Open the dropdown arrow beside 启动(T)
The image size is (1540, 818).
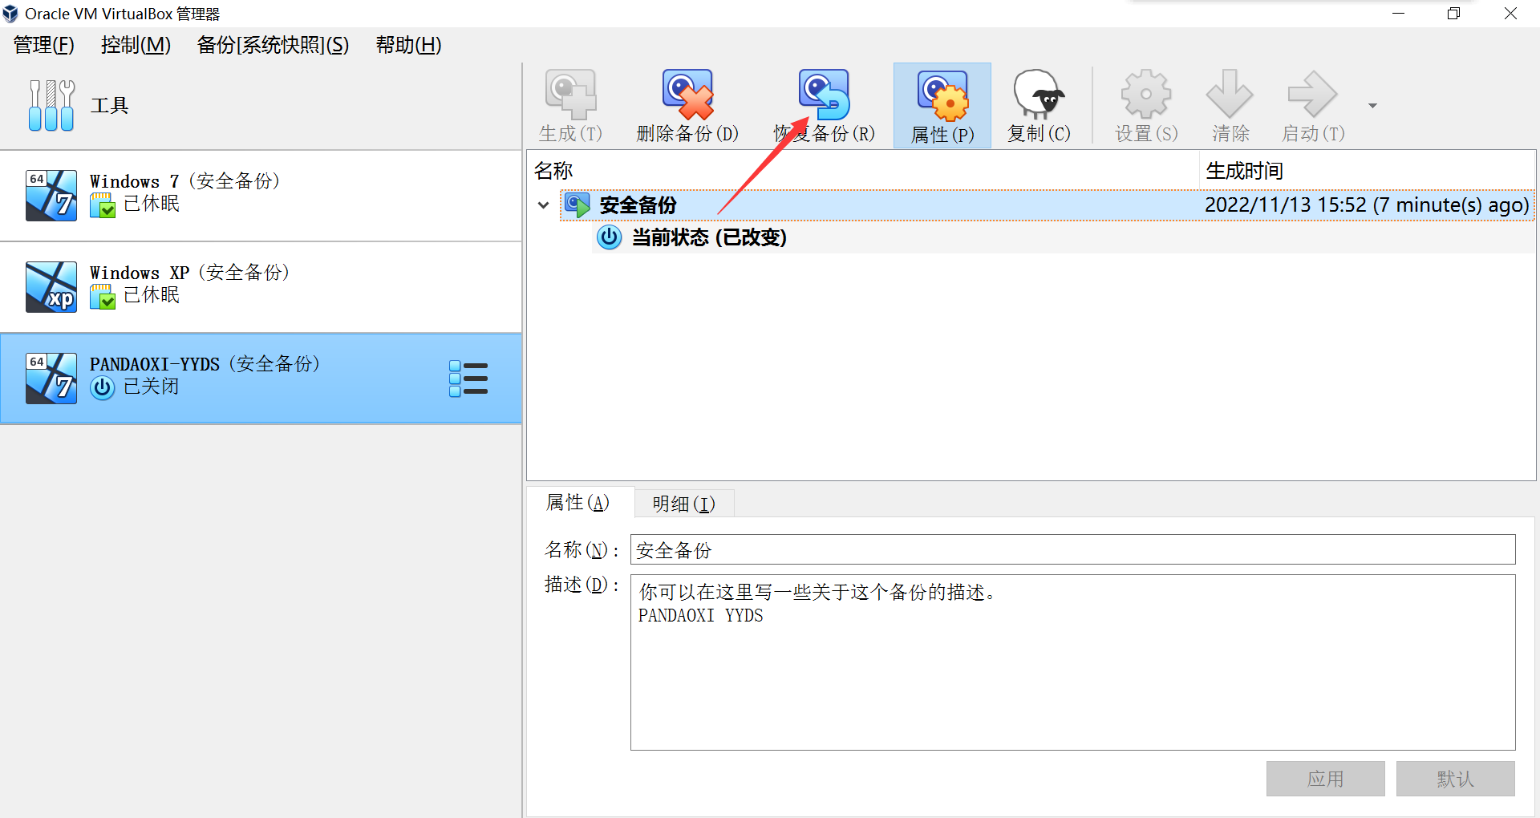pos(1372,106)
